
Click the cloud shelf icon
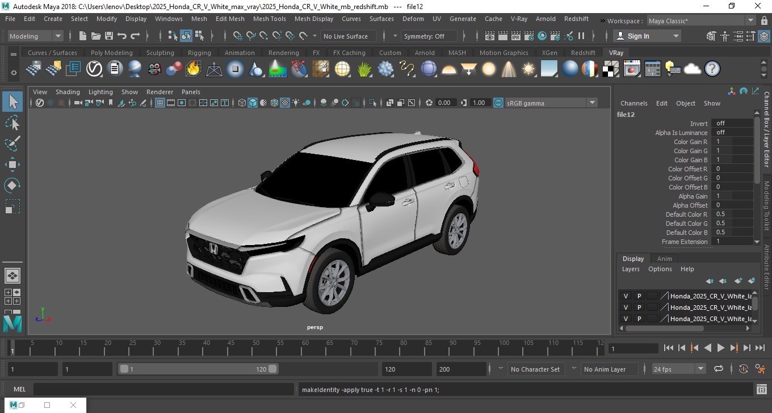pos(692,69)
